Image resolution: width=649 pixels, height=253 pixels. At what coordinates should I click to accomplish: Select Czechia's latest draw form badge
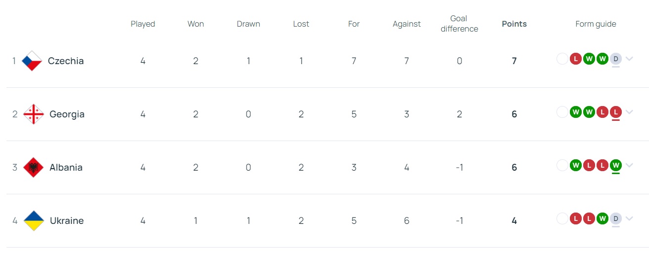615,59
